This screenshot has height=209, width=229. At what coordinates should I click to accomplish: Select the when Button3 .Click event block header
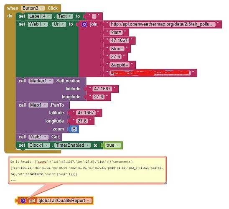pyautogui.click(x=33, y=8)
